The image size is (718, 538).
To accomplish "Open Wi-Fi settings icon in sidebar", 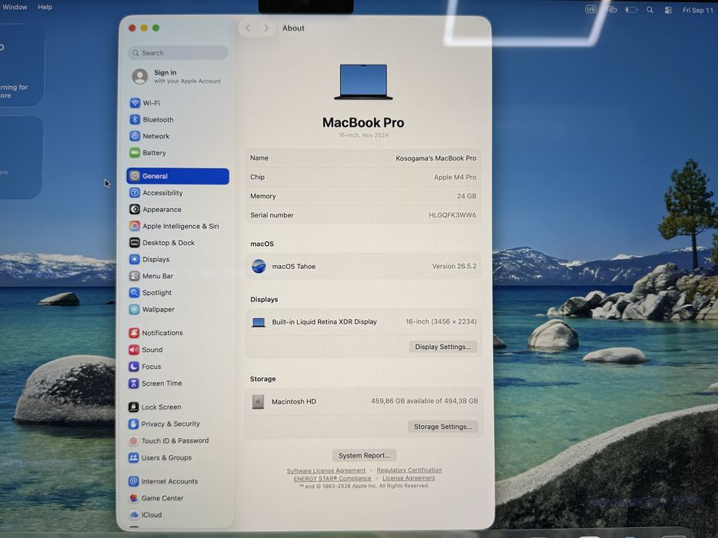I will click(x=135, y=103).
